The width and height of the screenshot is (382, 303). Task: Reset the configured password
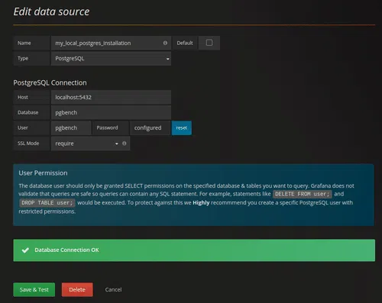click(x=182, y=128)
